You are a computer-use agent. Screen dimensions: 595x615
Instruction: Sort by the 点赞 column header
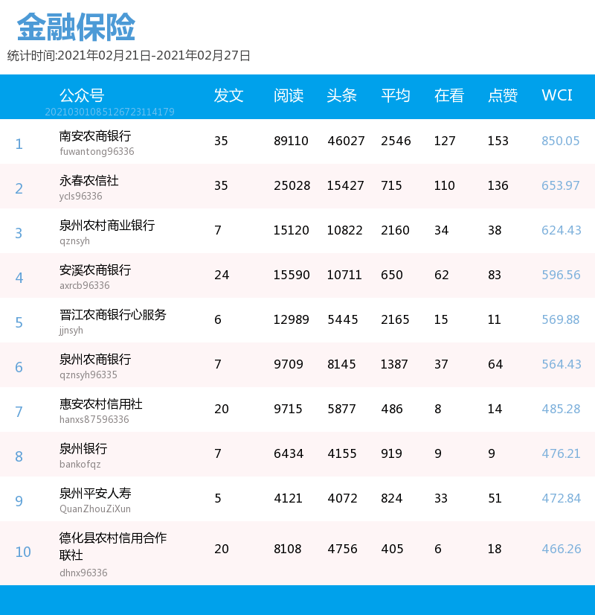pos(502,97)
